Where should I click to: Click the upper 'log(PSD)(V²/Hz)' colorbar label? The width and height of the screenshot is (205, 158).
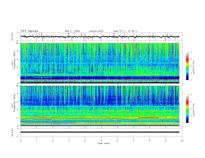pos(194,67)
